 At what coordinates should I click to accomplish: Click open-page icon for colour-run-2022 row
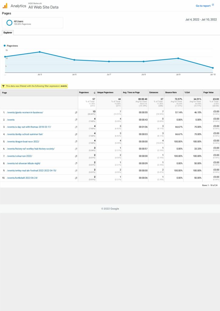click(76, 156)
